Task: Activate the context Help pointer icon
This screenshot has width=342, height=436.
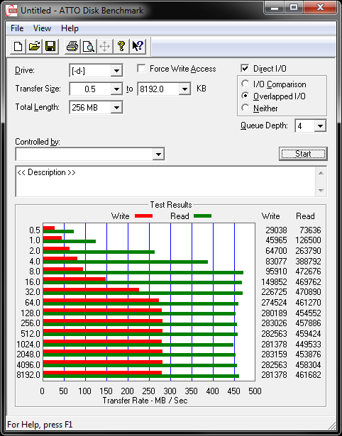Action: pos(138,46)
